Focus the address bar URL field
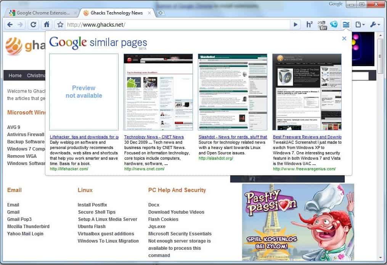 pos(177,25)
